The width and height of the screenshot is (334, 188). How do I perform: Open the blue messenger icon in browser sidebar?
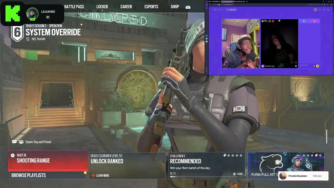(207, 36)
